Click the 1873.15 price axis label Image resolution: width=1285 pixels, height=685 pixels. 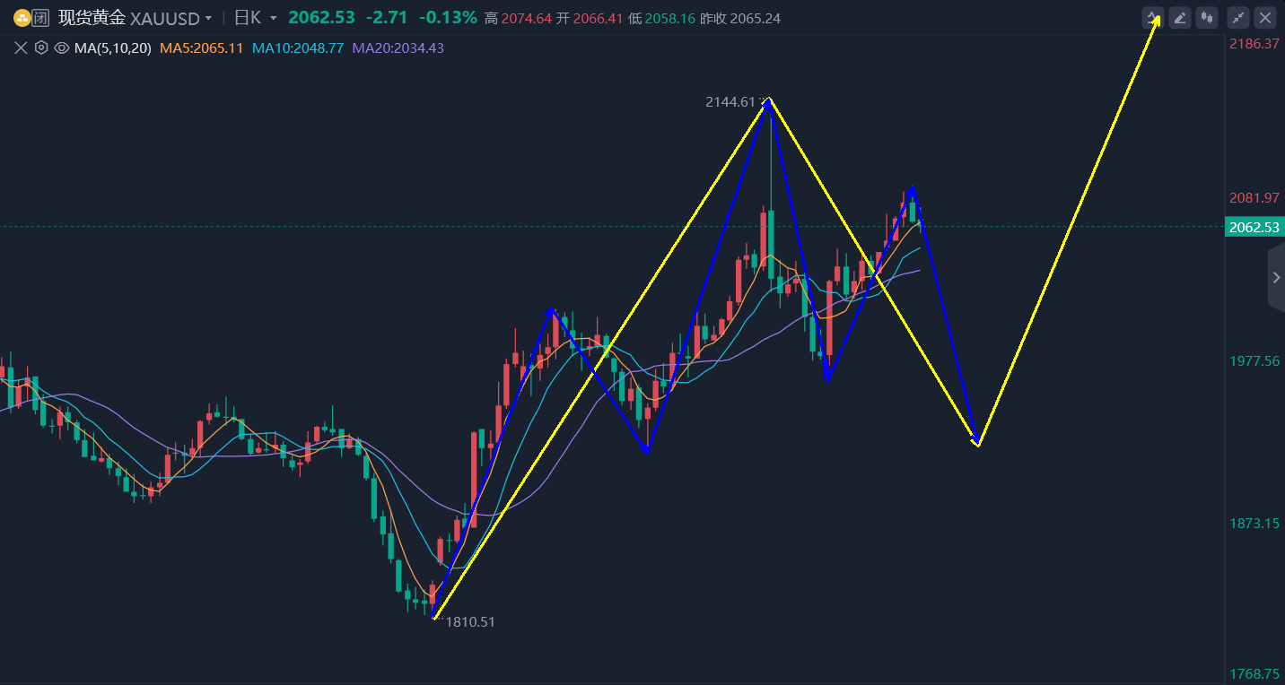point(1254,523)
